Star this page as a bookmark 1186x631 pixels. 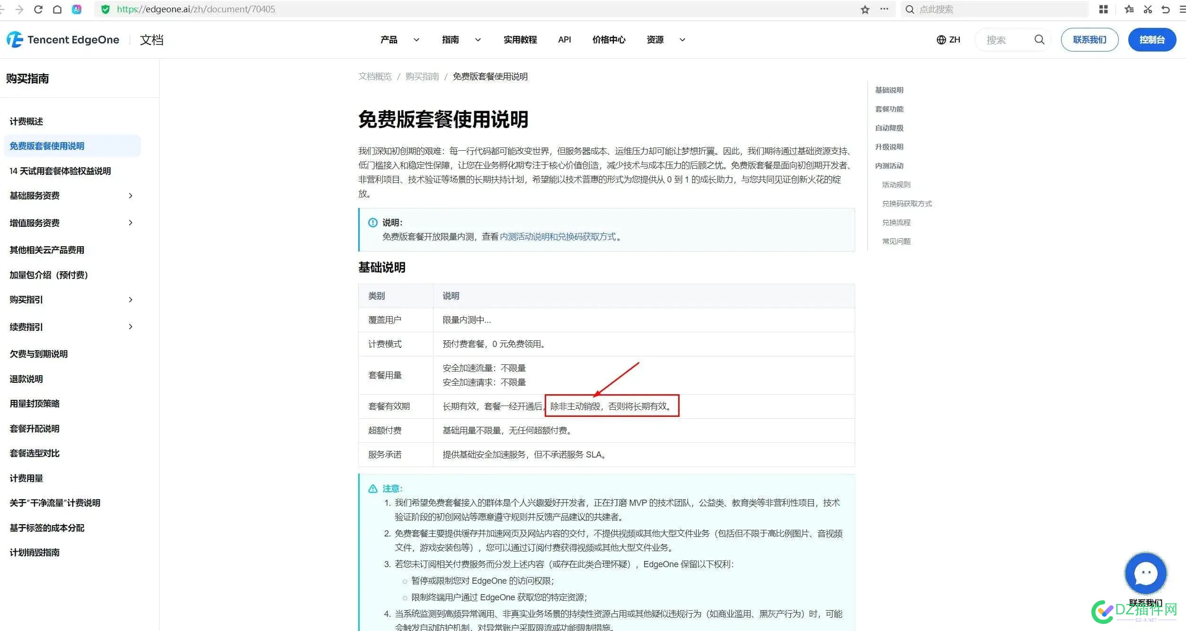(x=865, y=9)
